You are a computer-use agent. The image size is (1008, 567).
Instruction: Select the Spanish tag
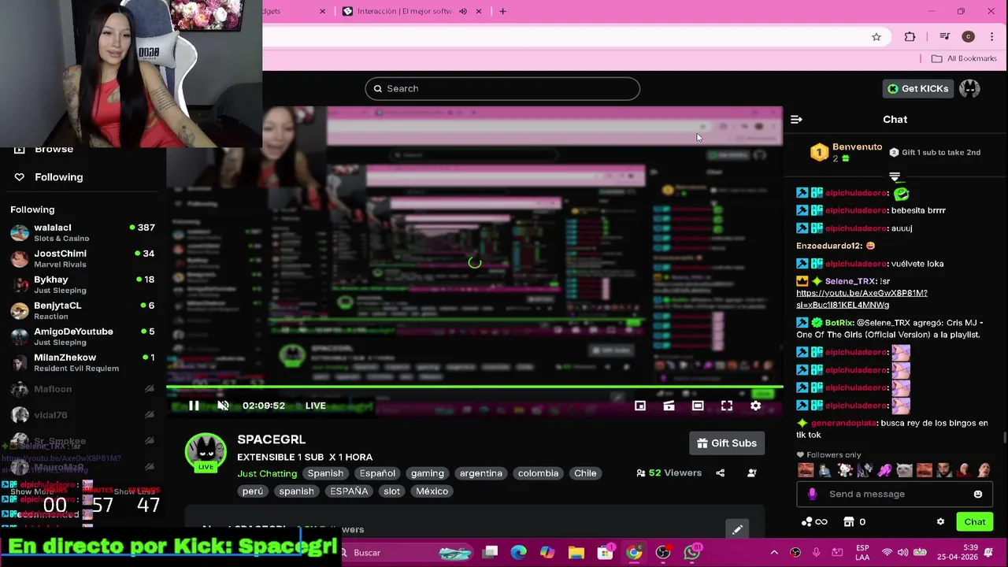click(325, 473)
